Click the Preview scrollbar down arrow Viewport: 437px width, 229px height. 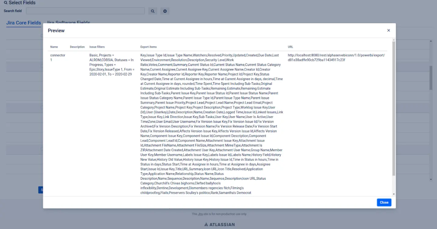(x=394, y=194)
